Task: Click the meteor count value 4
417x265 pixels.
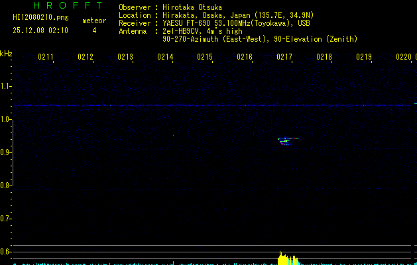Action: (94, 30)
